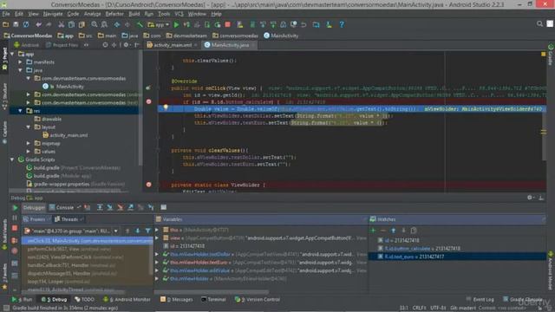The height and width of the screenshot is (312, 555).
Task: Click the Step Over debugger icon
Action: (100, 207)
